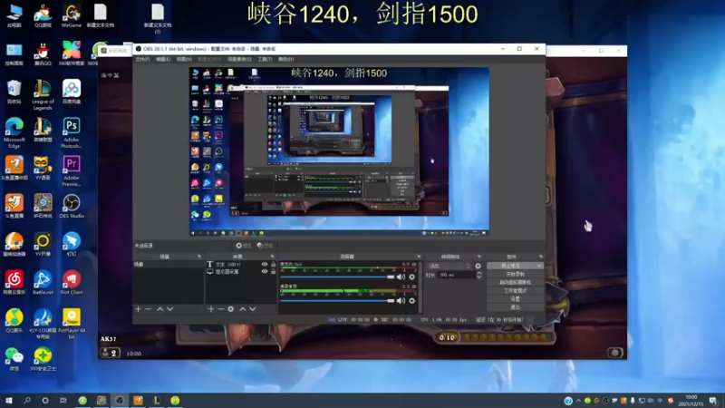Select the Adobe Premiere desktop shortcut
Image resolution: width=725 pixels, height=408 pixels.
pyautogui.click(x=72, y=171)
